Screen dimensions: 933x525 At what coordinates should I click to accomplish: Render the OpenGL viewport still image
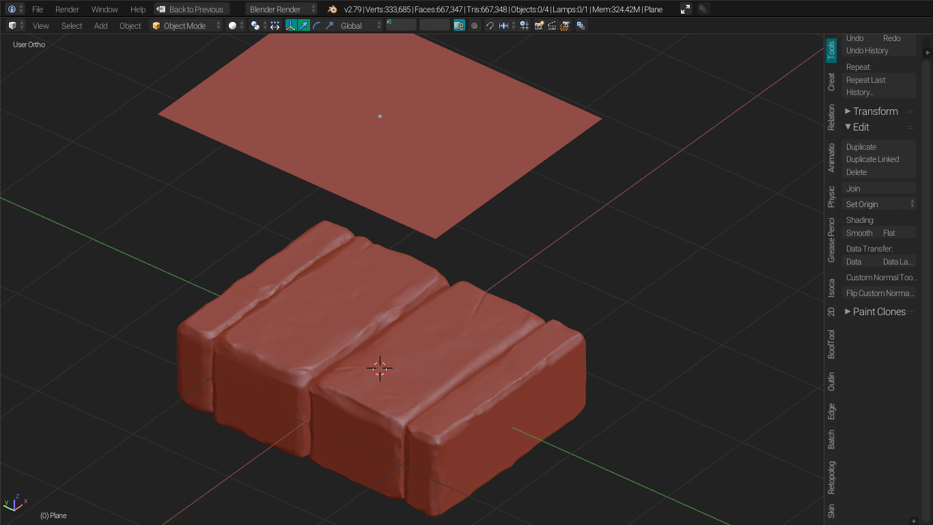539,25
